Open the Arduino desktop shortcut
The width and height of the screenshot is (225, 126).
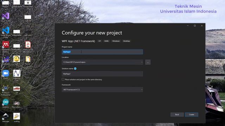coord(6,103)
